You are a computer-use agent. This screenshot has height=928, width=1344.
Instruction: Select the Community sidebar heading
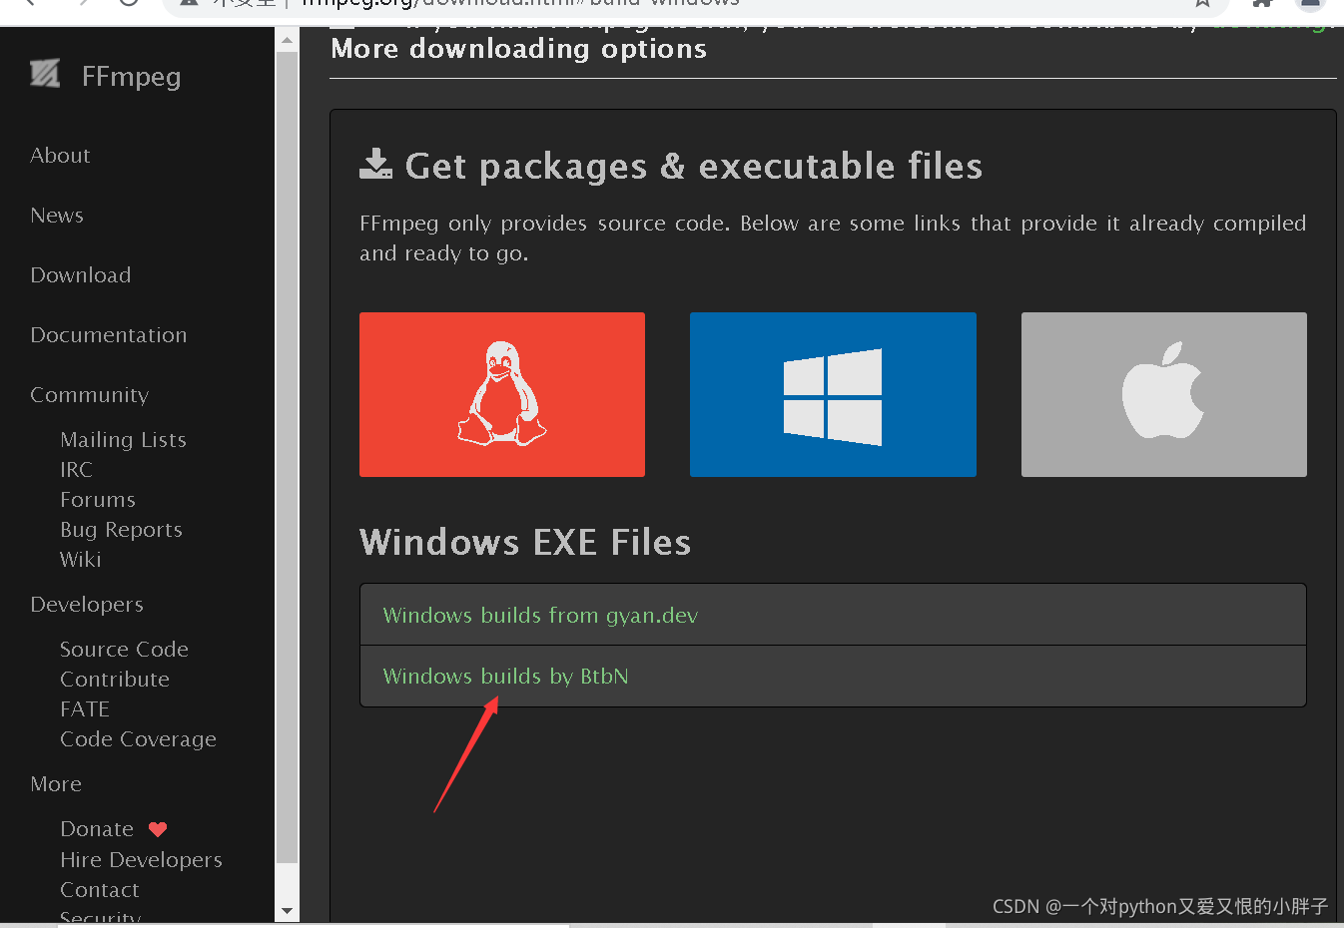coord(89,395)
